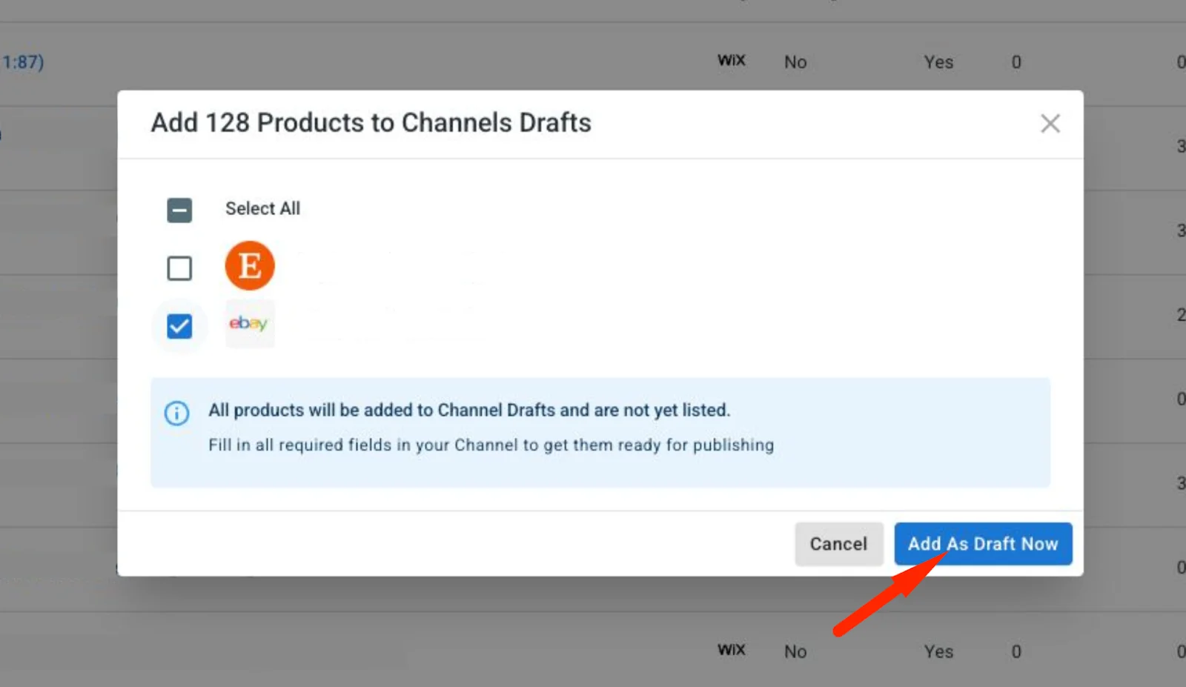This screenshot has width=1186, height=687.
Task: Click the Select All label text
Action: point(262,208)
